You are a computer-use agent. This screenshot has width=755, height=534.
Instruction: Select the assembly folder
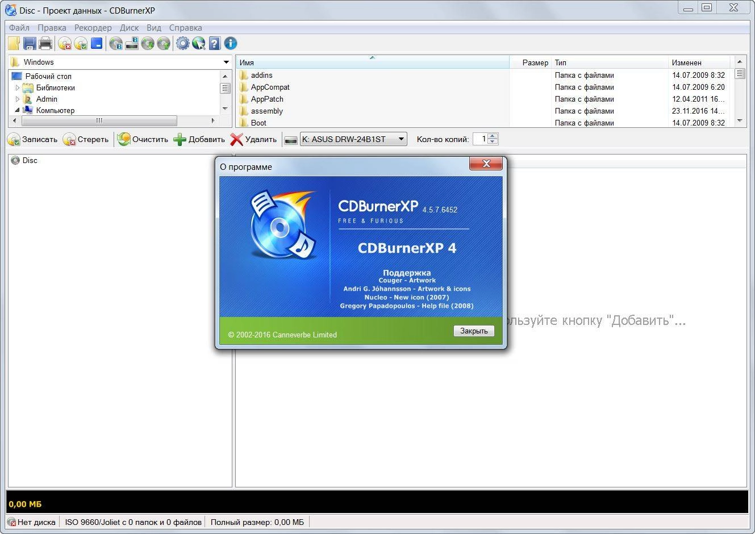(x=267, y=111)
